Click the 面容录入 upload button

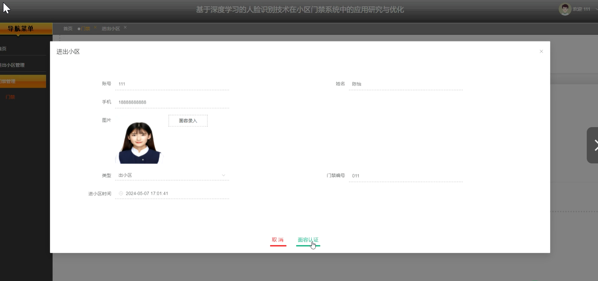(188, 121)
